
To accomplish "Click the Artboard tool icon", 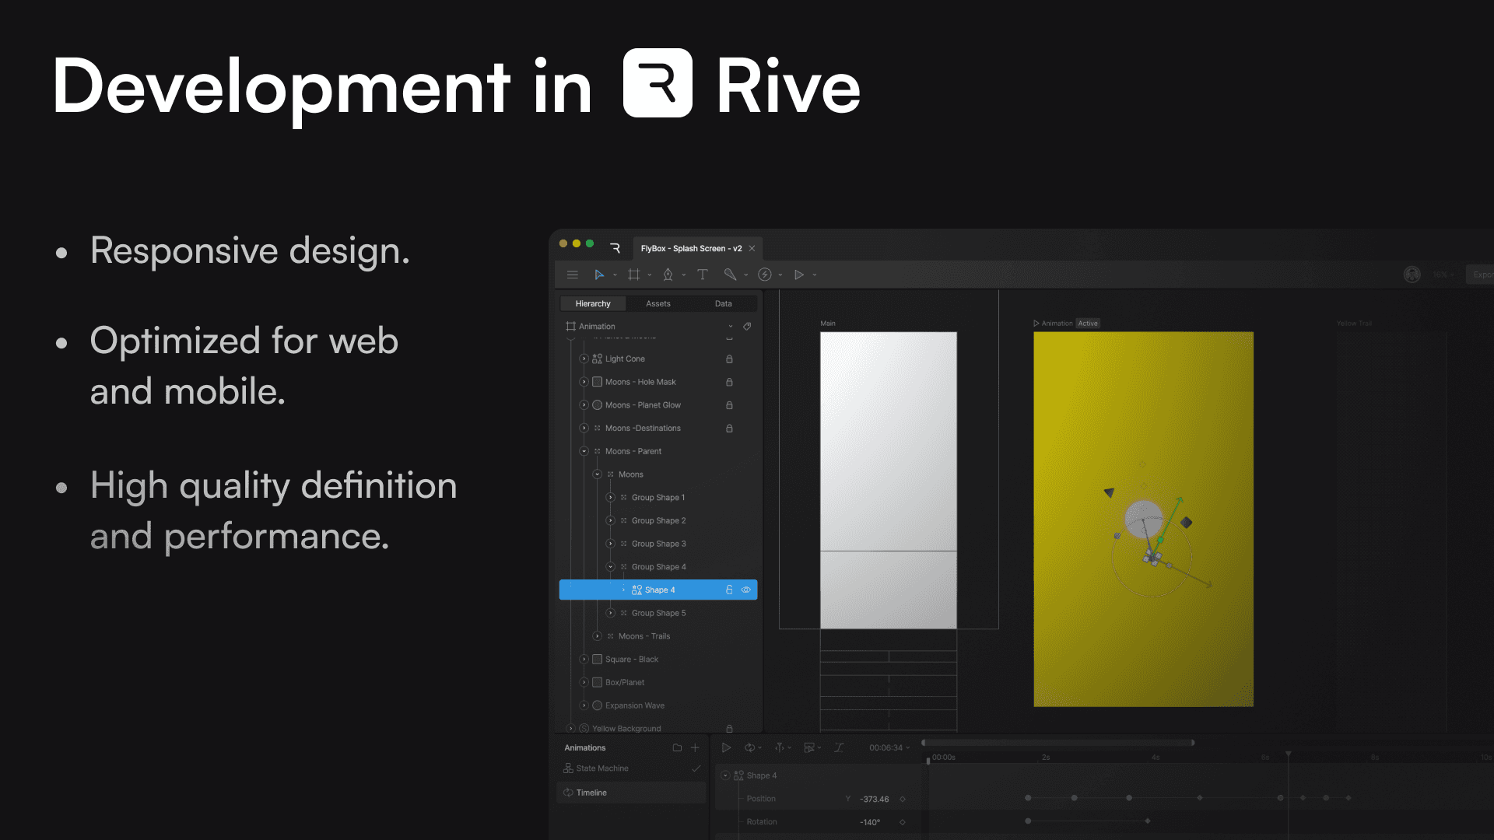I will (x=634, y=275).
